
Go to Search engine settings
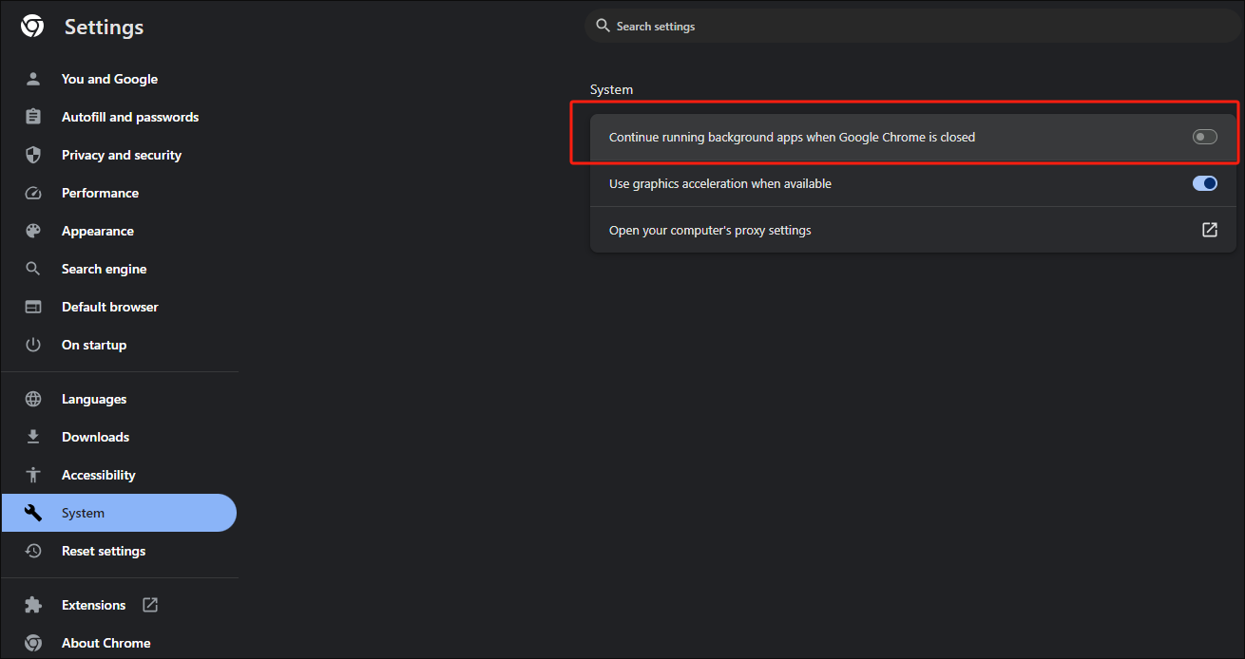pyautogui.click(x=105, y=269)
